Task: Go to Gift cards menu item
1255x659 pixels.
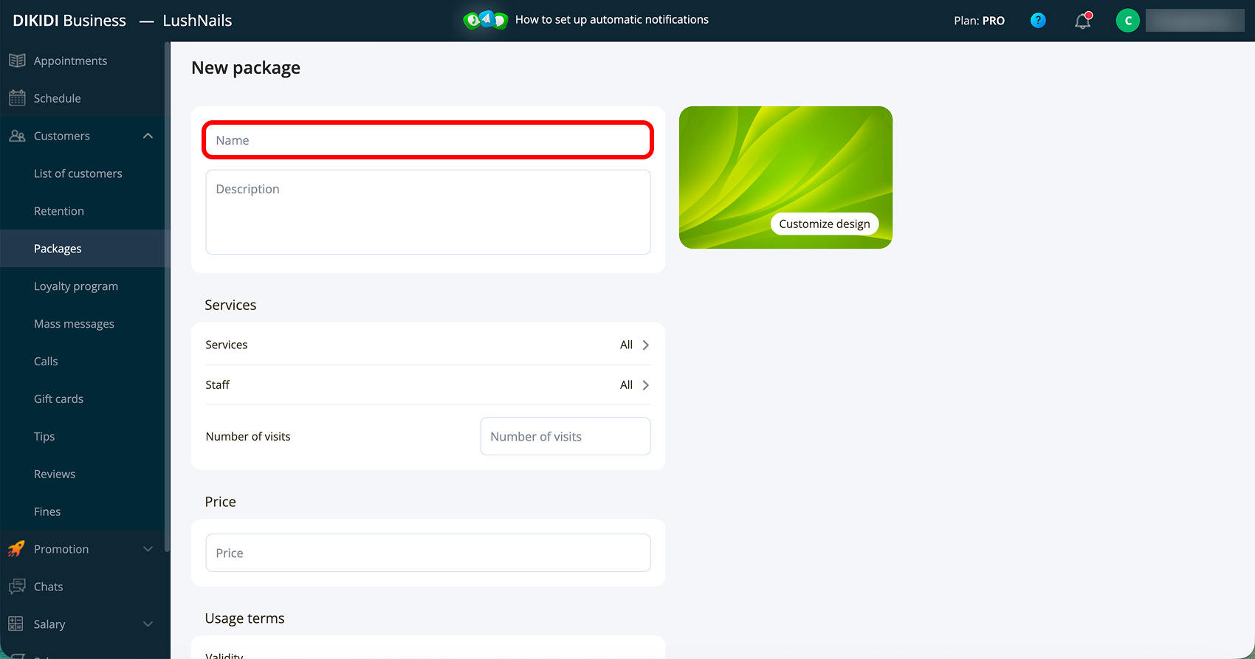Action: [x=58, y=398]
